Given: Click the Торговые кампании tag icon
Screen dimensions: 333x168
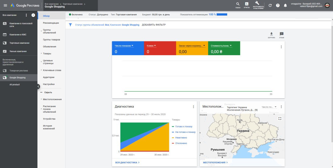Looking at the screenshot, I should (5, 43).
